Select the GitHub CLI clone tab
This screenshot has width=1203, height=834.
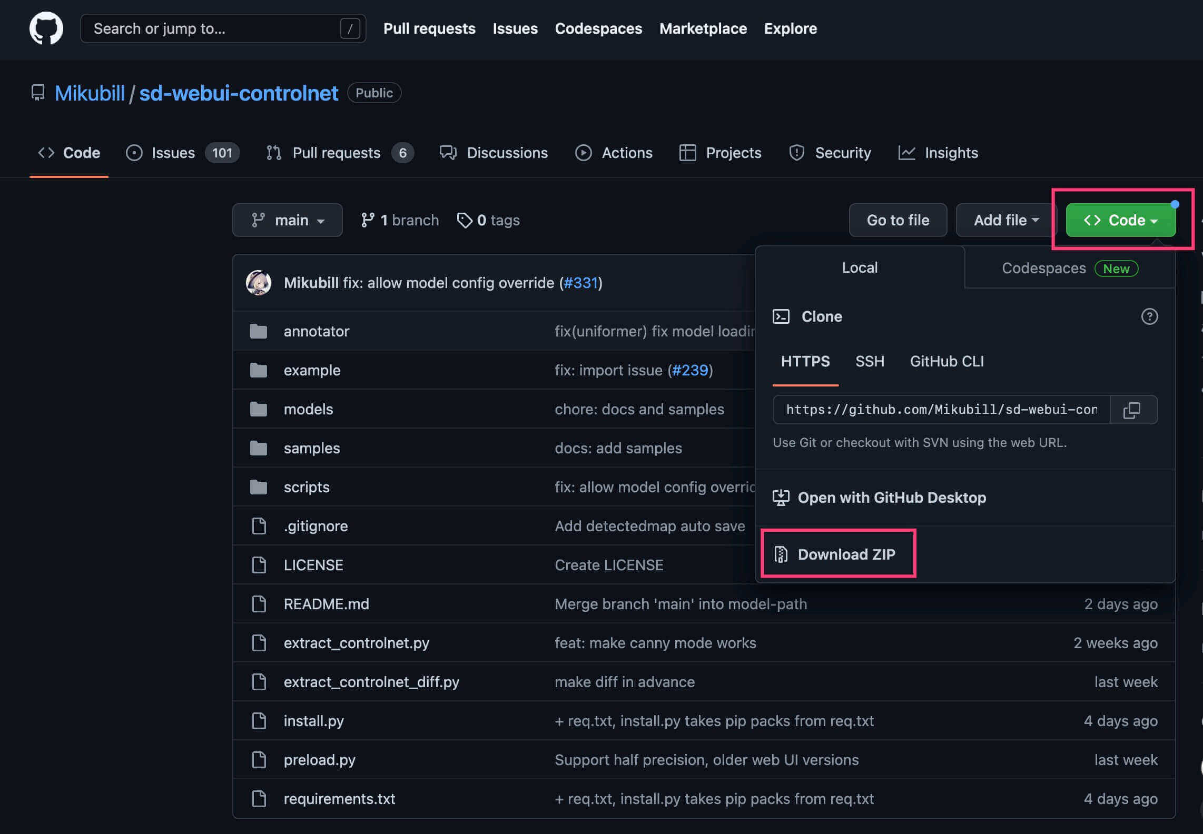click(946, 361)
